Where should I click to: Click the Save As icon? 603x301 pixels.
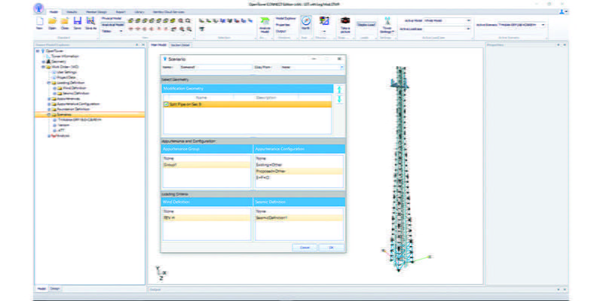click(90, 25)
